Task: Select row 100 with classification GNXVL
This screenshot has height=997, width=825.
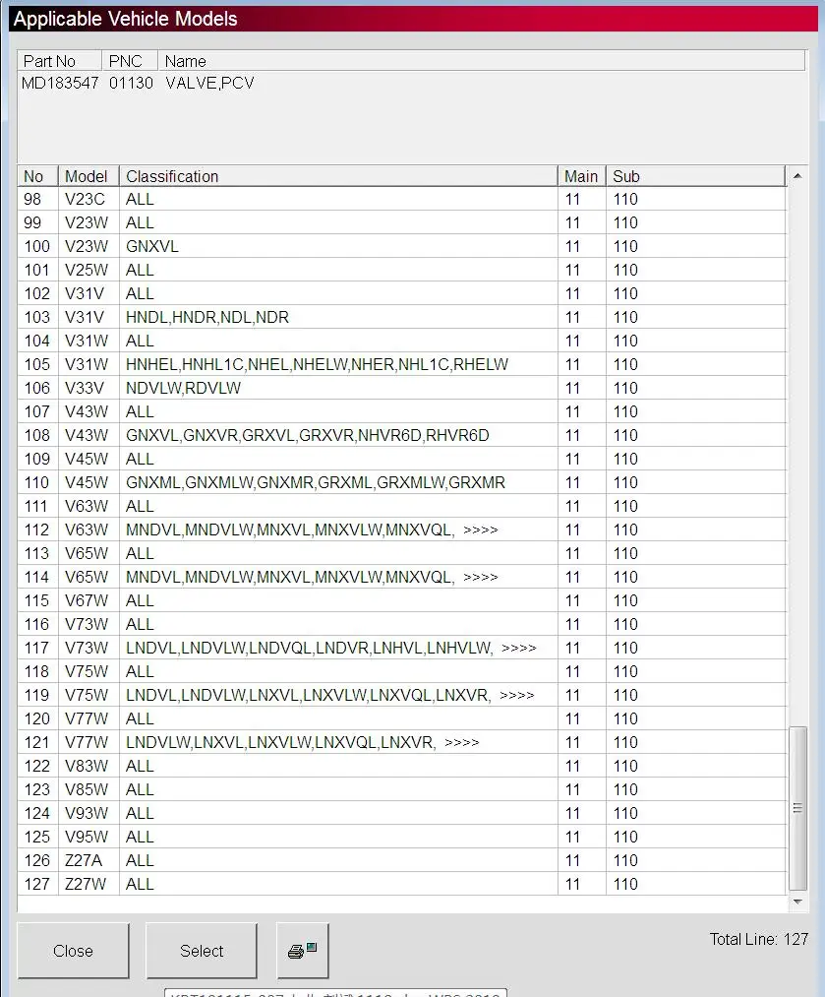Action: 401,246
